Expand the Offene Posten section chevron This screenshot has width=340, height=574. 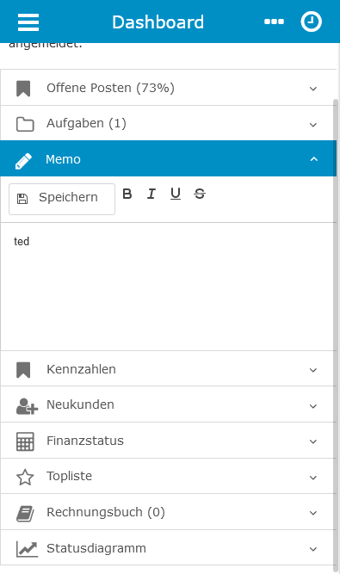tap(313, 89)
